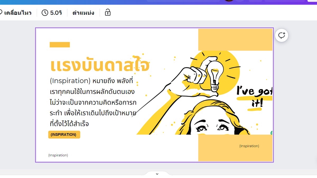Select the (Inspiration) caption at bottom left
Viewport: 317px width, 178px height.
[x=58, y=155]
